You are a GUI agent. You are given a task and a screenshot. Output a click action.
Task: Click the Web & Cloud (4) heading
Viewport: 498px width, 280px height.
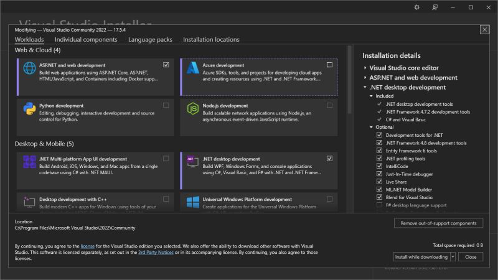click(37, 50)
